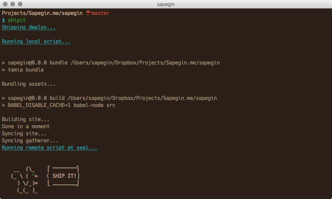Open the 'Running local script...' underlined text
The height and width of the screenshot is (199, 332).
pos(36,42)
